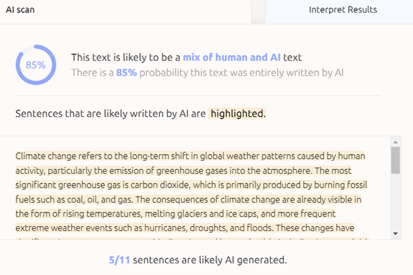Click the scrollbar thumb of the text box
The height and width of the screenshot is (275, 413).
pyautogui.click(x=395, y=160)
